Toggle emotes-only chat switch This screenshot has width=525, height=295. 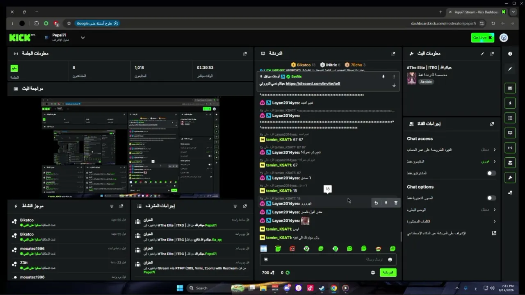click(x=491, y=198)
